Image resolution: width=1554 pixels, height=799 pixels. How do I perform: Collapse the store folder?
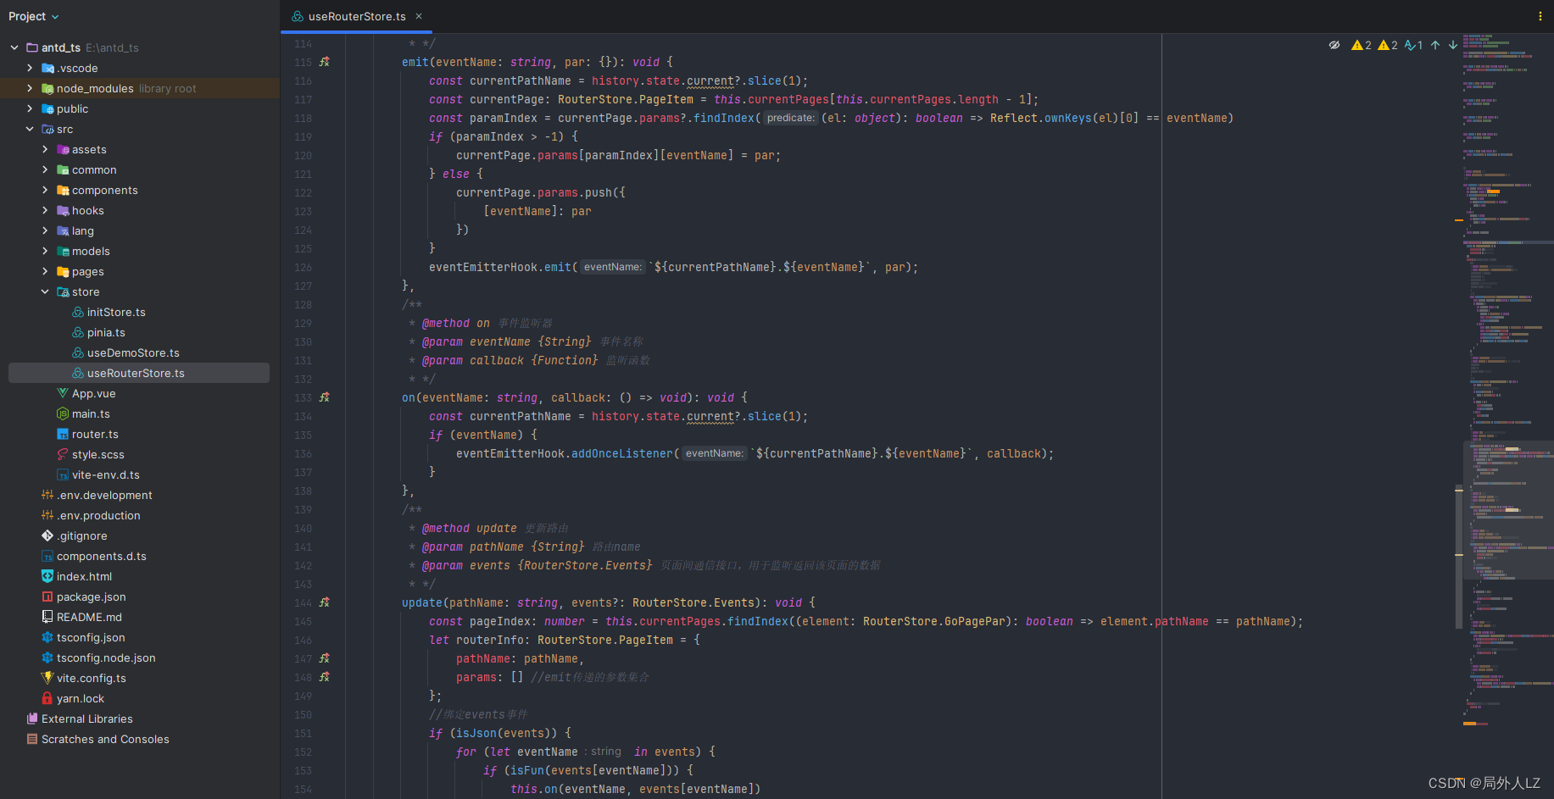pyautogui.click(x=45, y=291)
